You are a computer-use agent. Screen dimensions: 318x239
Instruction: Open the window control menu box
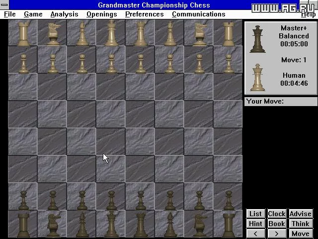pos(4,4)
